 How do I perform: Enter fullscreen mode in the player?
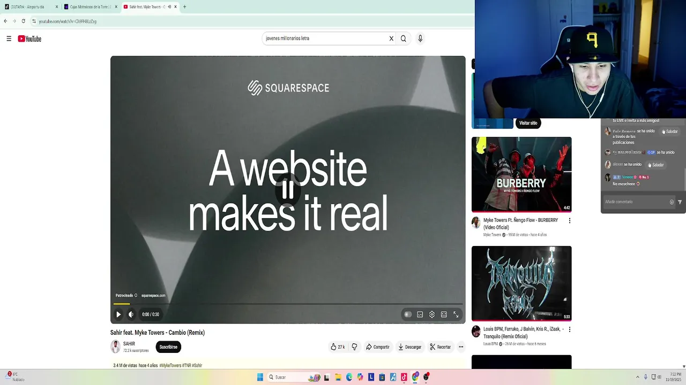(456, 314)
